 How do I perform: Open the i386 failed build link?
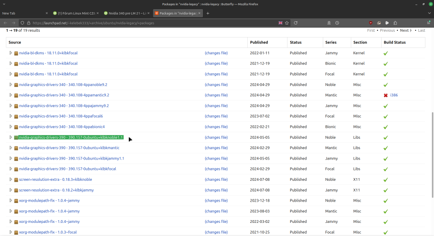pyautogui.click(x=394, y=95)
